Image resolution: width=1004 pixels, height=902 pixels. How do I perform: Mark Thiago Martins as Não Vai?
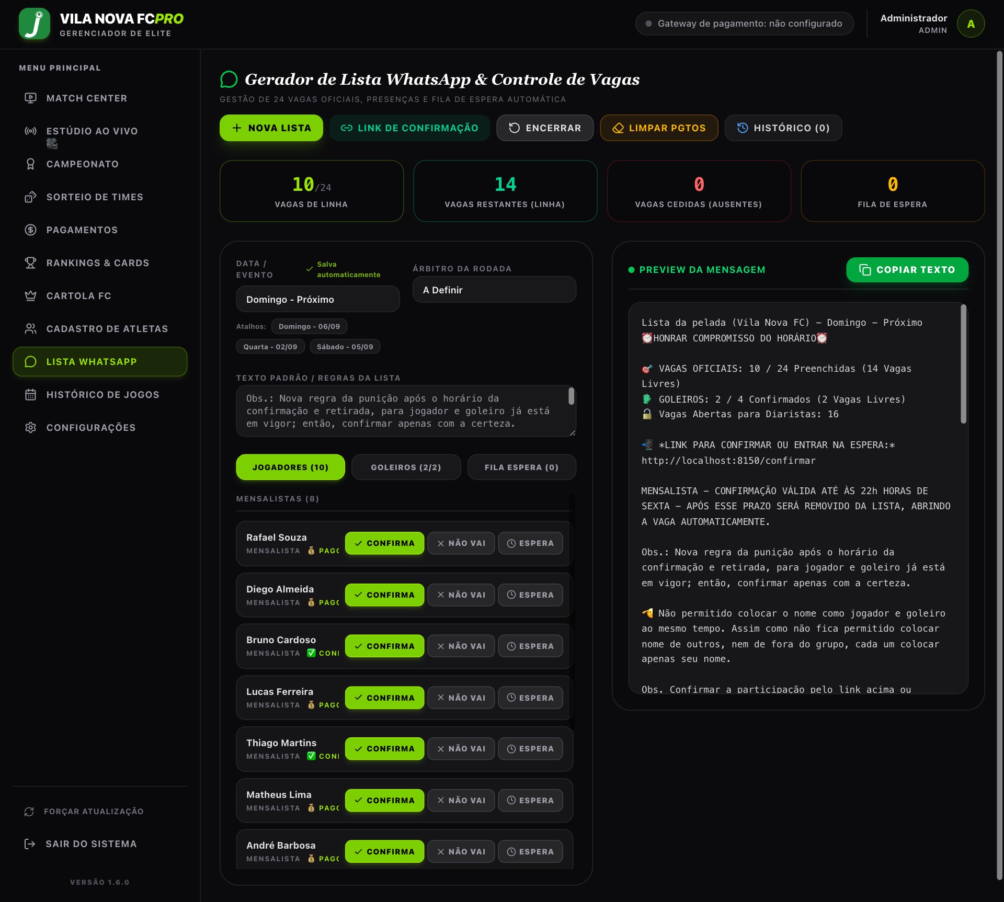coord(461,749)
